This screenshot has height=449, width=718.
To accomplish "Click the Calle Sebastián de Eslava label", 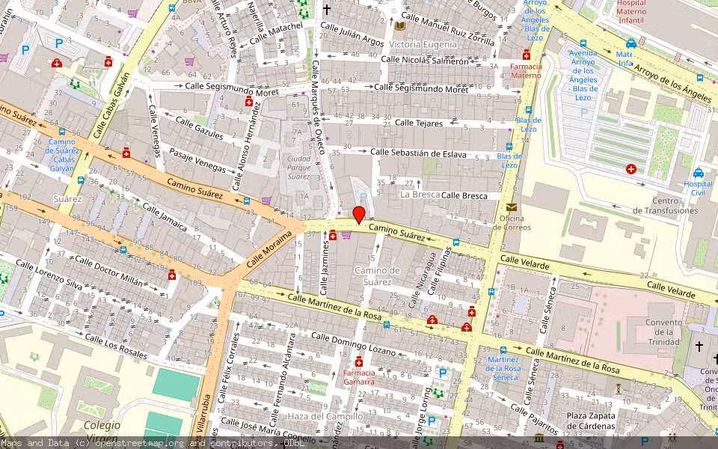I will point(418,153).
